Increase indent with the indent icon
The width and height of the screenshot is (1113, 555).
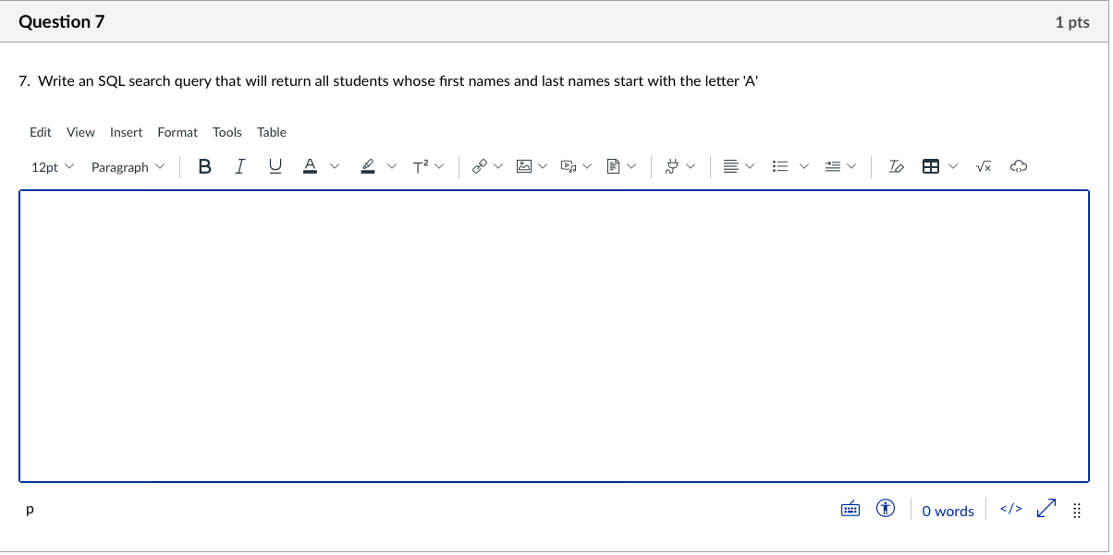(x=833, y=167)
